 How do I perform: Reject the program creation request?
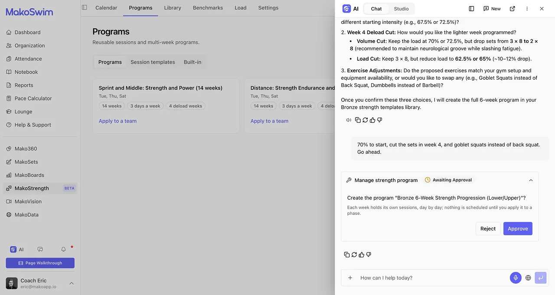[488, 229]
